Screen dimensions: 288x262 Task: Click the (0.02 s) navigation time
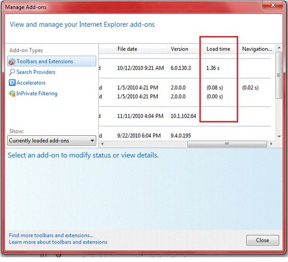250,88
